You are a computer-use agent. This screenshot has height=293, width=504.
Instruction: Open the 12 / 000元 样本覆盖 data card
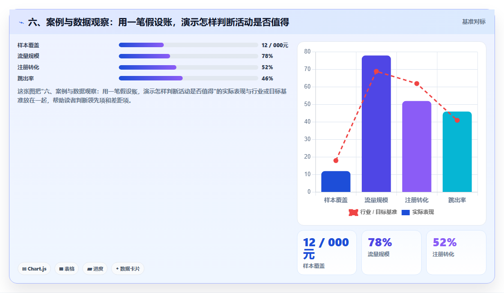pyautogui.click(x=327, y=253)
